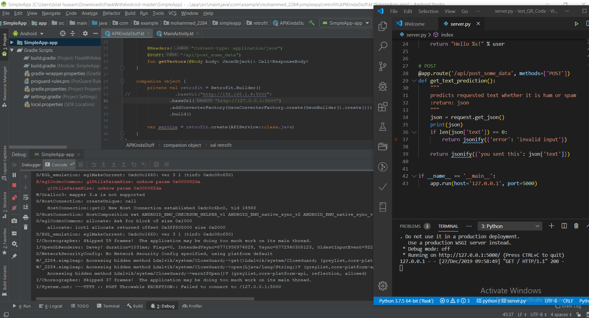
Task: Toggle Mute Breakpoints in debugger sidebar
Action: 14,208
